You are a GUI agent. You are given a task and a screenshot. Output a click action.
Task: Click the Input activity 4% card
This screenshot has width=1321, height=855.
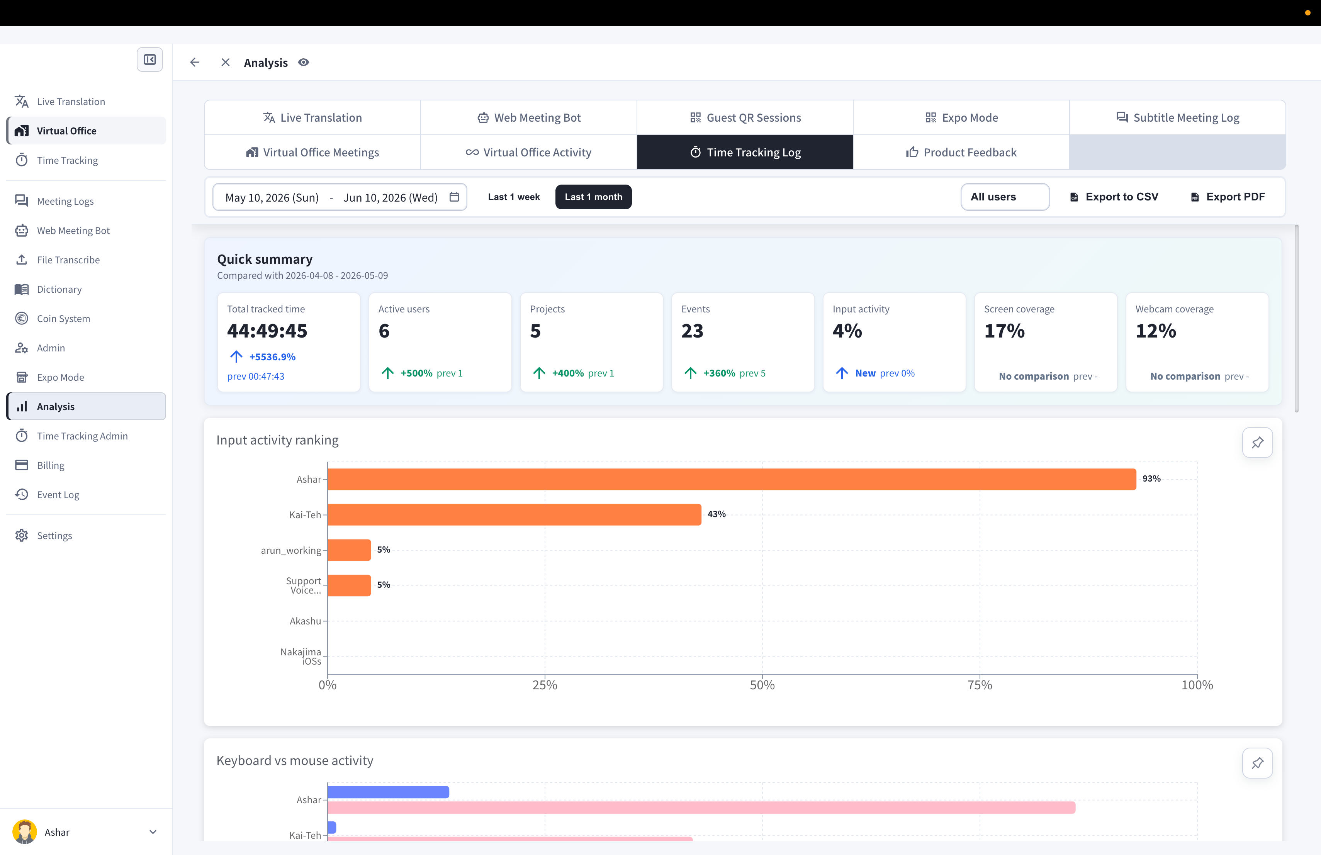pyautogui.click(x=895, y=342)
